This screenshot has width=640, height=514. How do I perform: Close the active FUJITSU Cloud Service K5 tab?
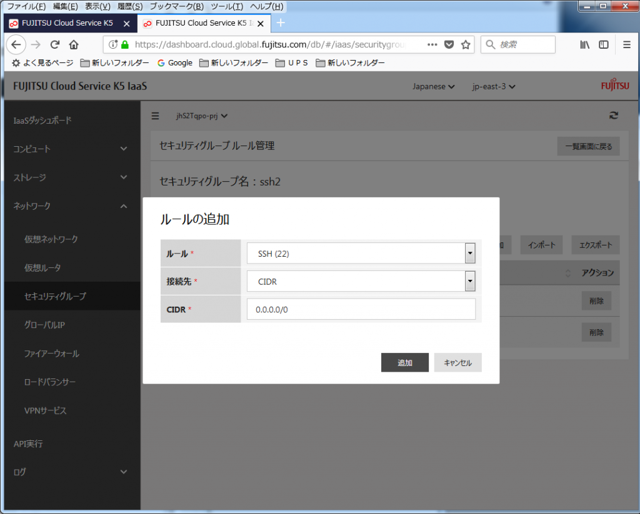pyautogui.click(x=261, y=24)
